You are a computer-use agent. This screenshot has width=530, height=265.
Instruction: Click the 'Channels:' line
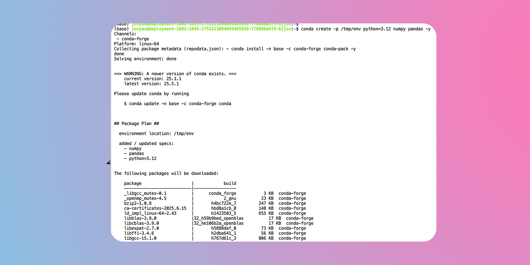point(125,34)
